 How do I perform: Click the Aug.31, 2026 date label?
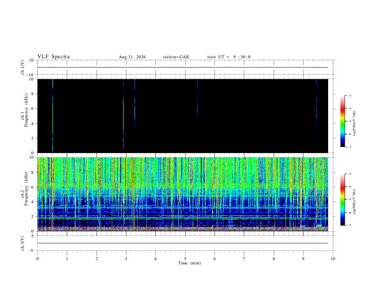click(132, 57)
